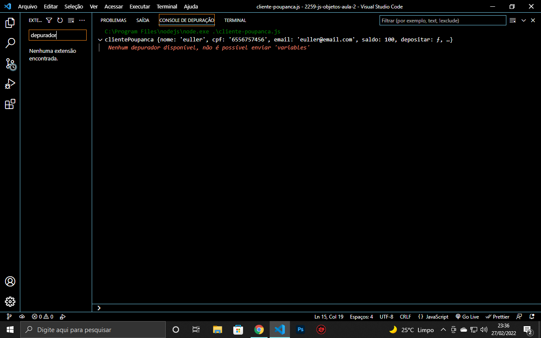Click the source control branch status icon

click(9, 316)
